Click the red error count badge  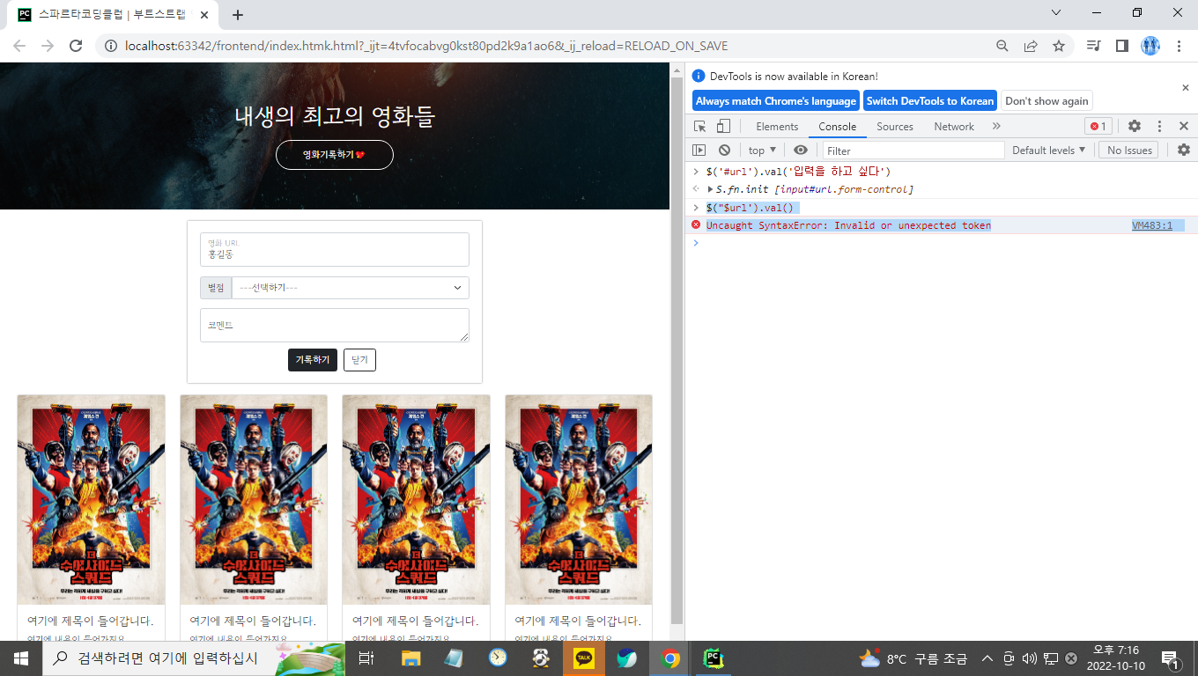pyautogui.click(x=1098, y=127)
